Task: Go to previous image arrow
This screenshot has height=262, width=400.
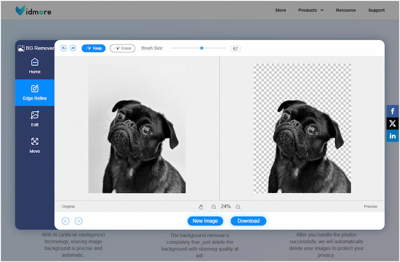Action: [65, 221]
